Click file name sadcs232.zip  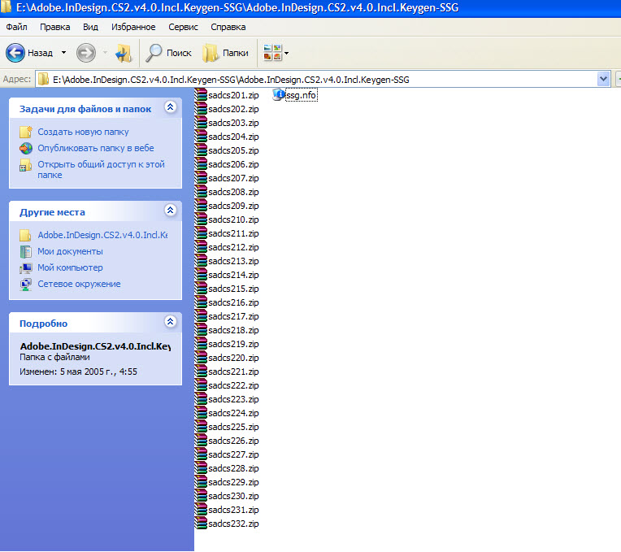click(233, 524)
